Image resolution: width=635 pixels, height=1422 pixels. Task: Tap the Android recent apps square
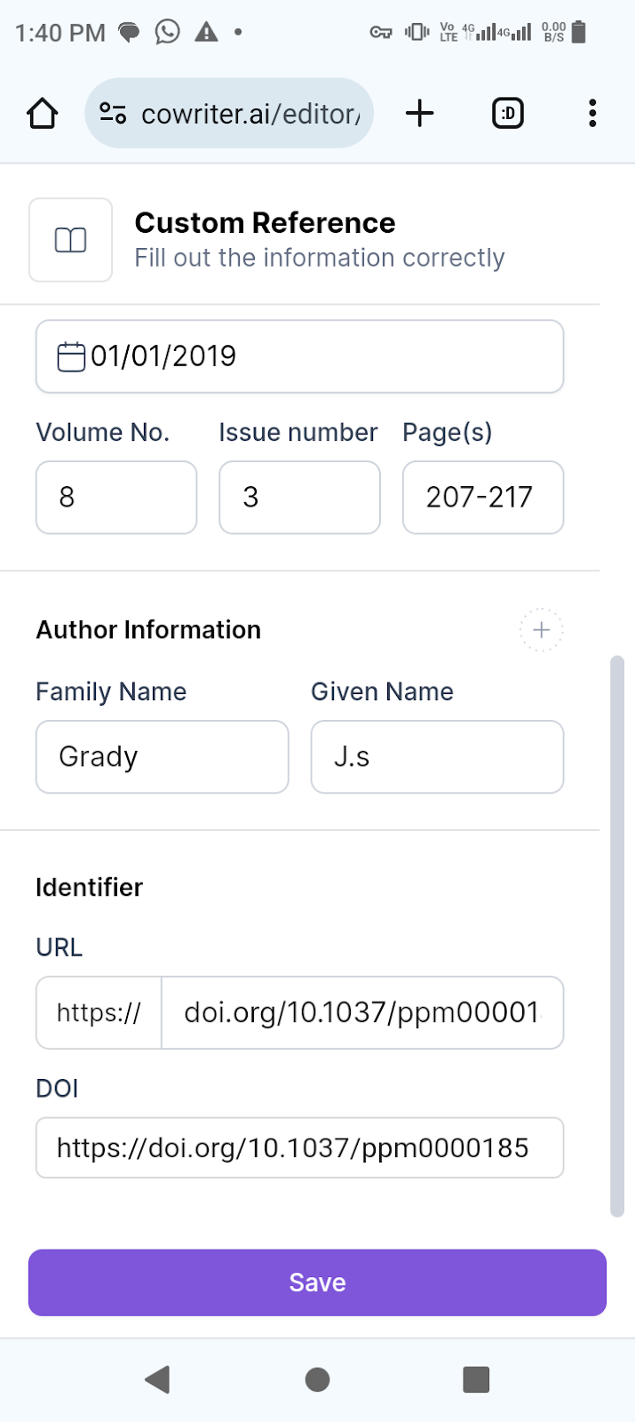click(476, 1379)
